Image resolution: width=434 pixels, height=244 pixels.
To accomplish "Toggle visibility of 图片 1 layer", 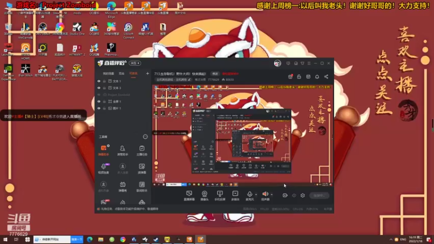I will tap(99, 108).
